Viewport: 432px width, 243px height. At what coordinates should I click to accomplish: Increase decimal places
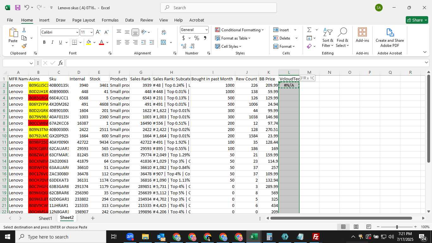[x=183, y=46]
